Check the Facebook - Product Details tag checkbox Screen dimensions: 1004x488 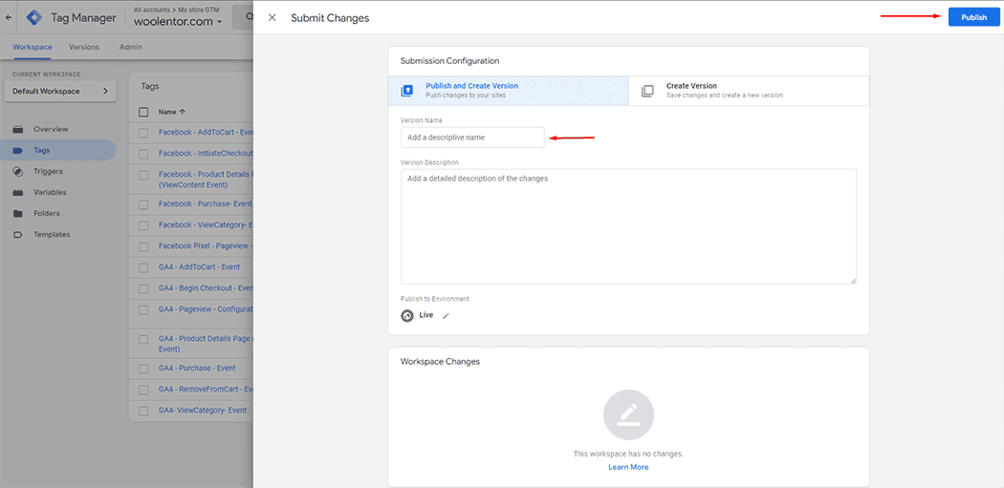[143, 175]
